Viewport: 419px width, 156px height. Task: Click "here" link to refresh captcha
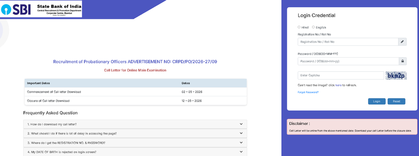pos(338,85)
